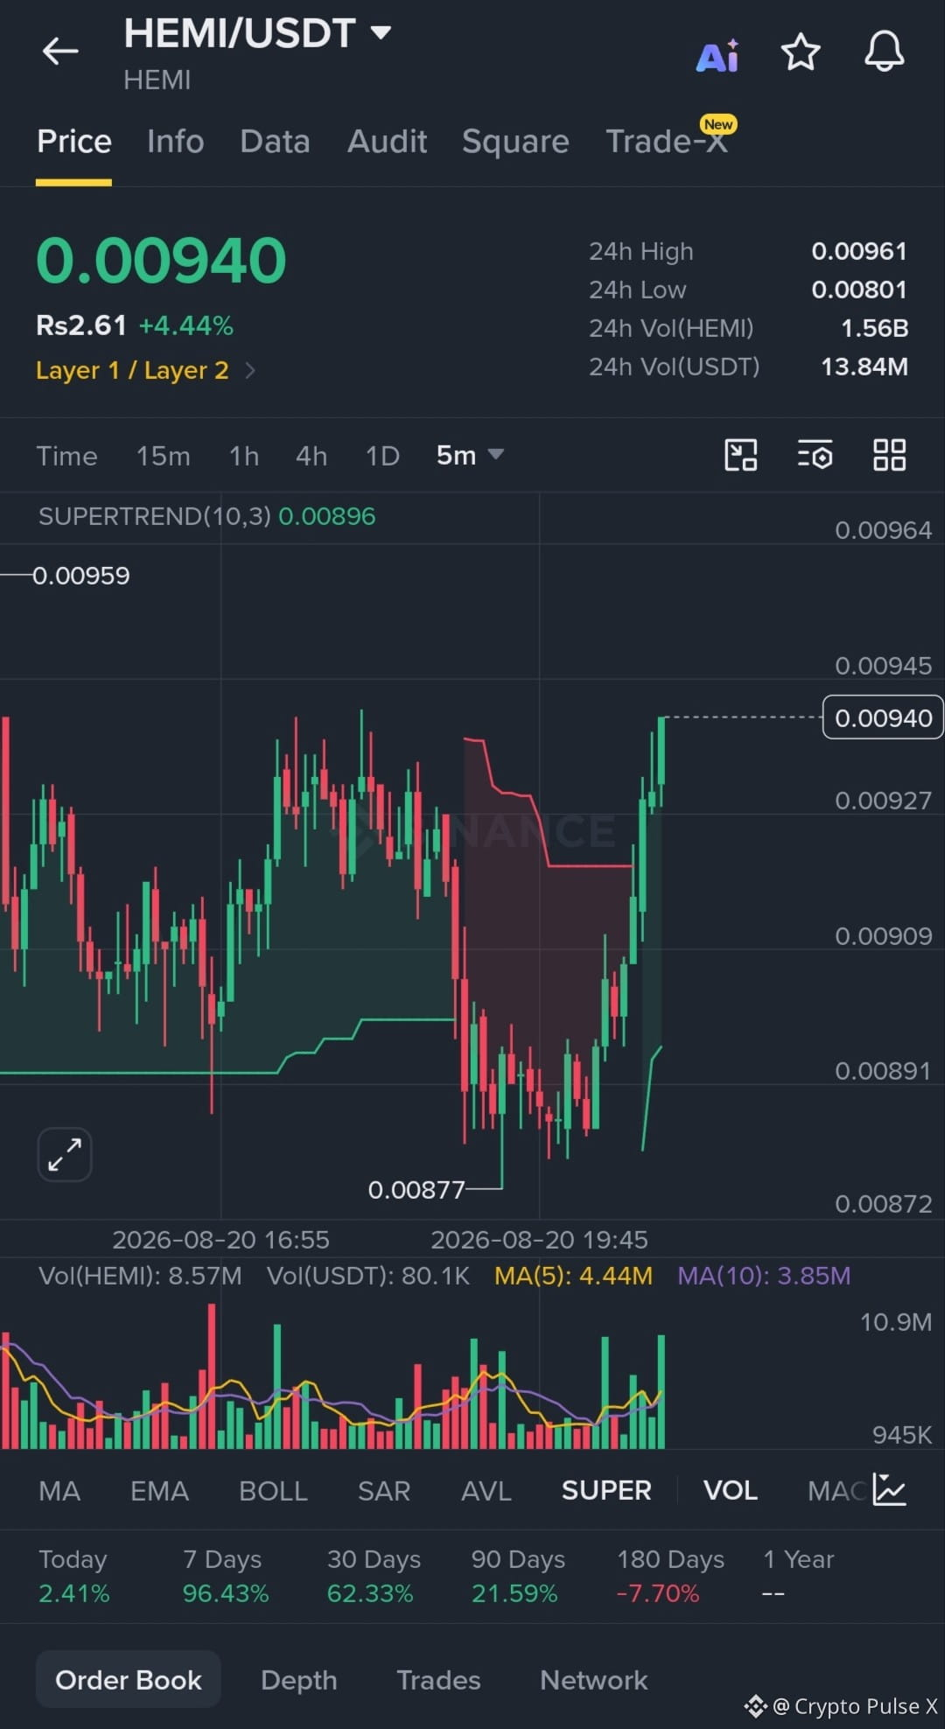The width and height of the screenshot is (945, 1729).
Task: Tap the 24h High value 0.00961
Action: (x=859, y=252)
